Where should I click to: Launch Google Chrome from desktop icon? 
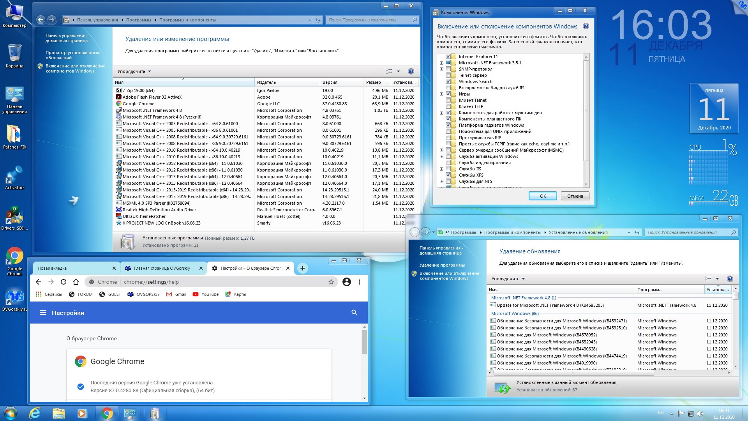[x=14, y=261]
